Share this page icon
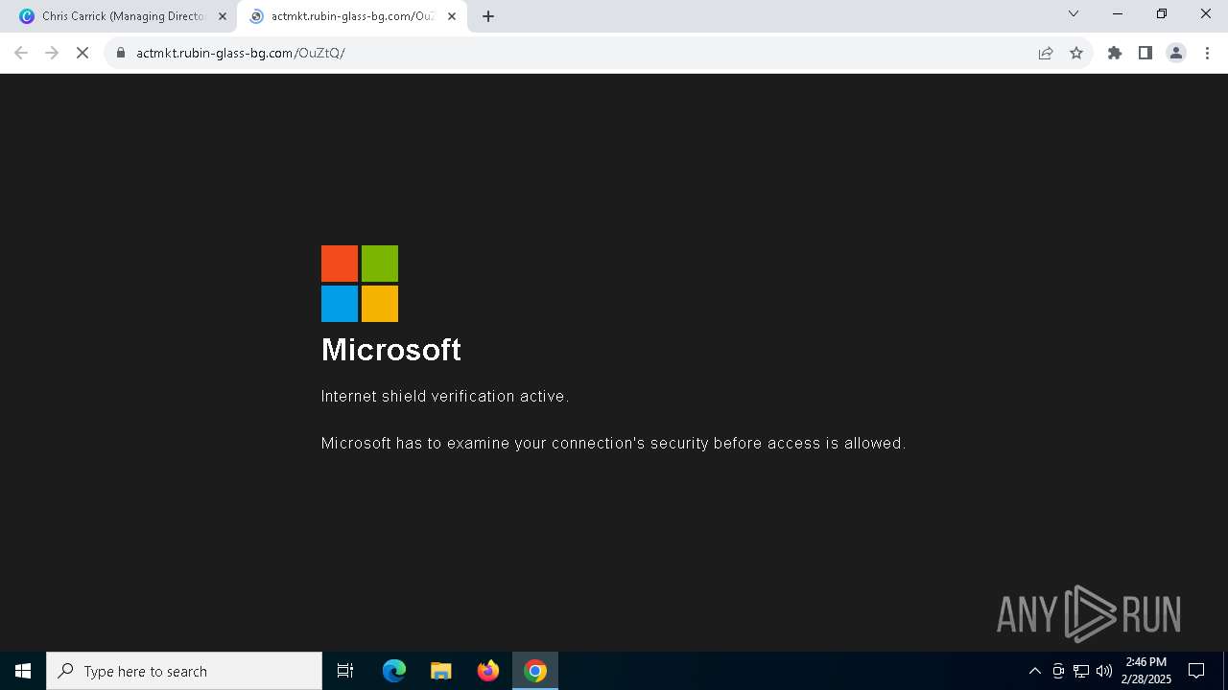The width and height of the screenshot is (1228, 690). coord(1046,53)
